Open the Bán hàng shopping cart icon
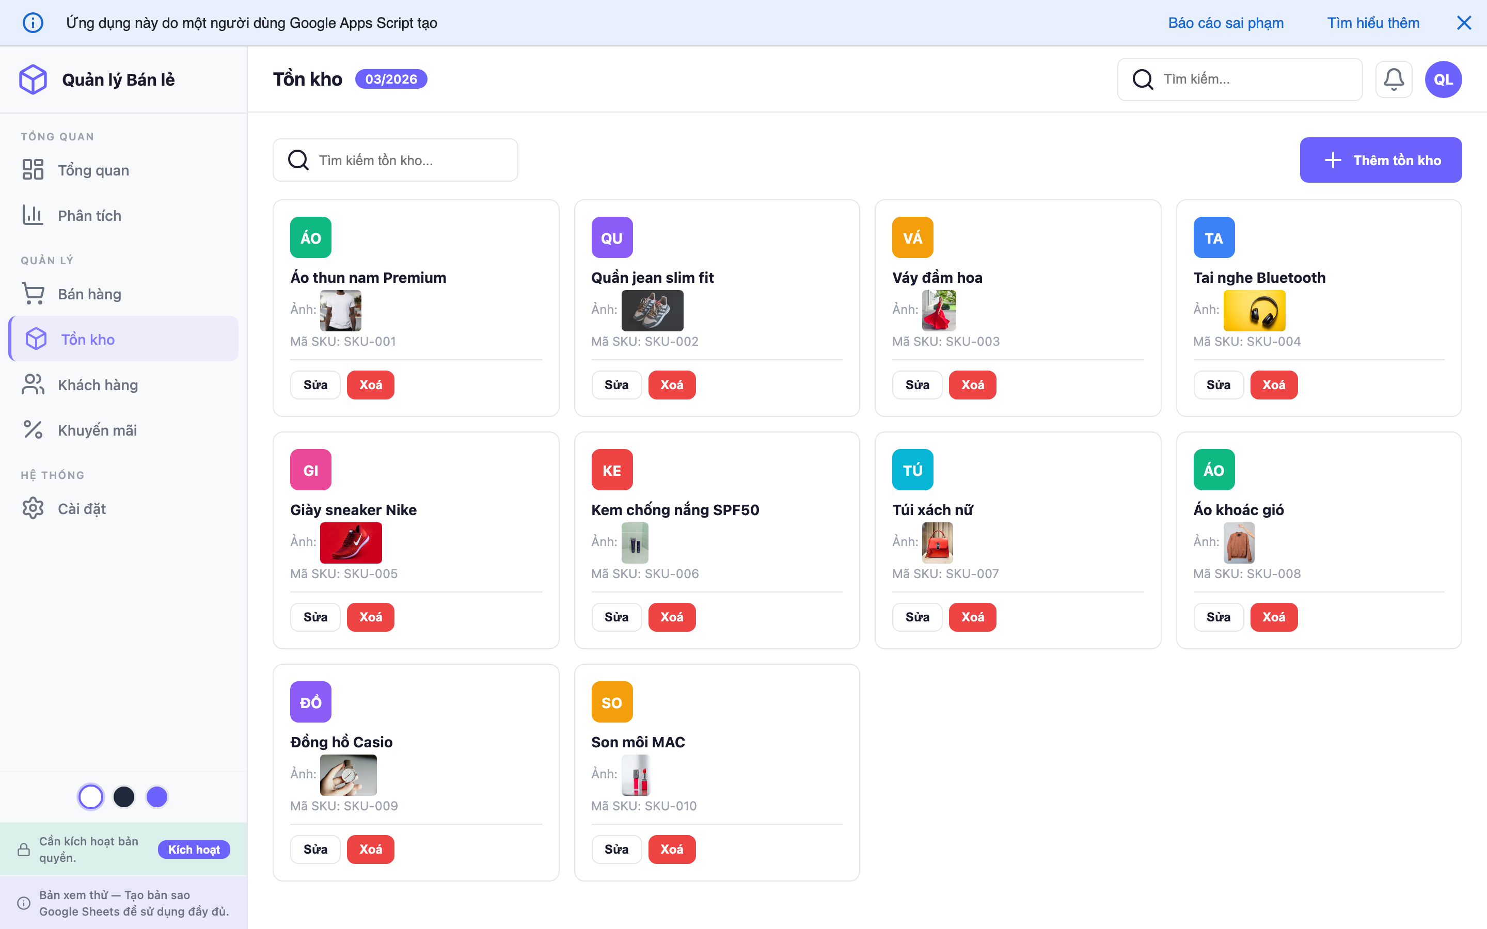This screenshot has width=1487, height=929. [x=33, y=293]
